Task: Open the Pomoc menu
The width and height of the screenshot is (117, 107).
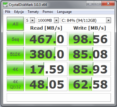Action: [48, 12]
